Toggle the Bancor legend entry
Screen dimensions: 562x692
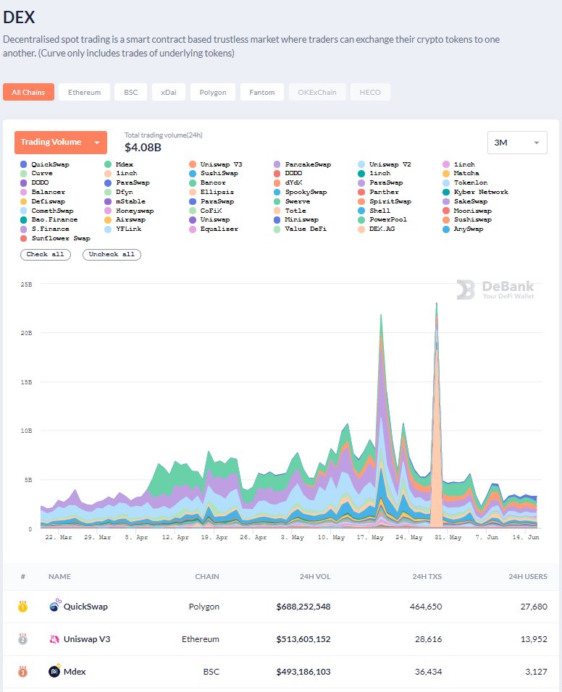[x=208, y=182]
